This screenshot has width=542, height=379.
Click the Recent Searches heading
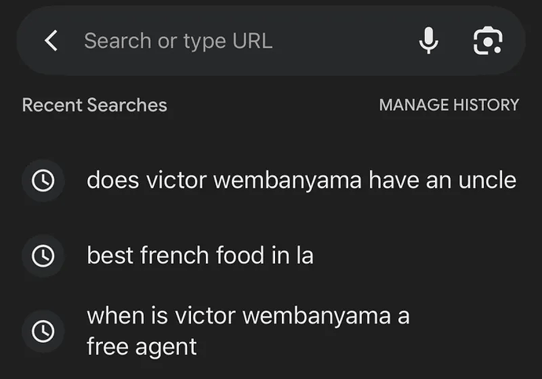(94, 105)
